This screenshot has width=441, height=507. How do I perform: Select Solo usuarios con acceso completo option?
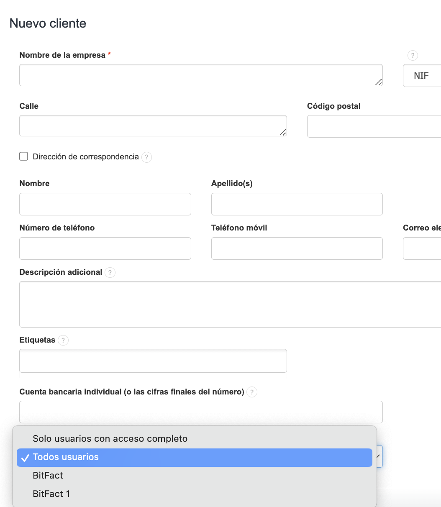pyautogui.click(x=110, y=439)
